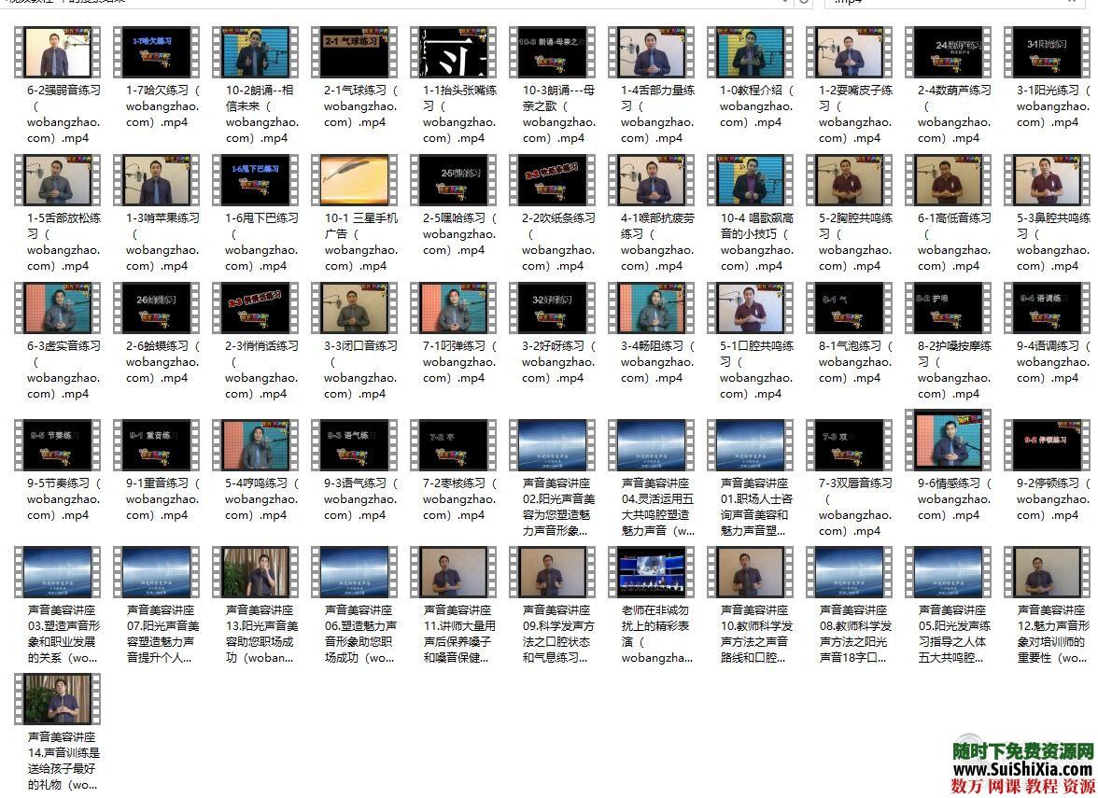
Task: Select the 3-1阳光练习 video file
Action: pos(1047,53)
